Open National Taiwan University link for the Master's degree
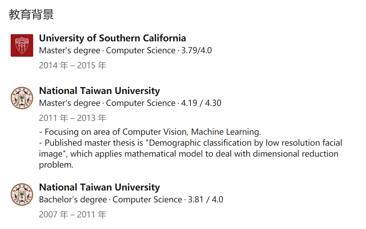The height and width of the screenshot is (229, 366). point(99,91)
